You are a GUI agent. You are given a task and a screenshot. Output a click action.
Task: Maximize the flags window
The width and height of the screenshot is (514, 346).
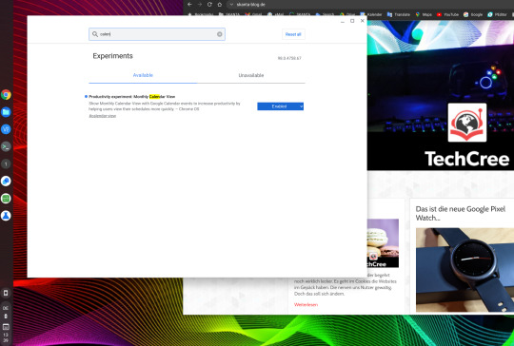(x=352, y=21)
